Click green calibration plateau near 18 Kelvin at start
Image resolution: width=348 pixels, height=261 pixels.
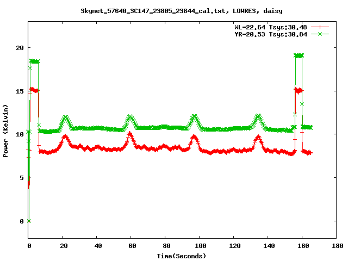(34, 61)
